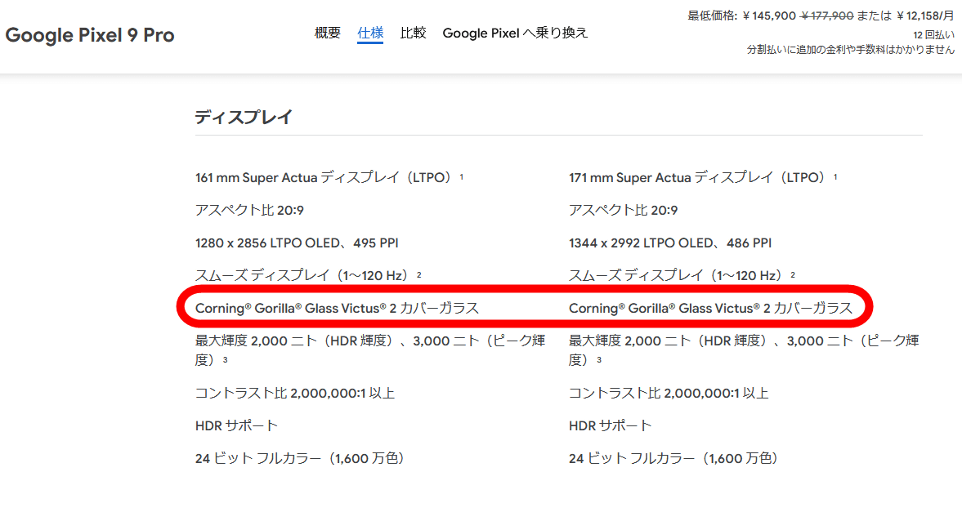Click footnote 3 in left column
Image resolution: width=962 pixels, height=512 pixels.
[x=225, y=360]
